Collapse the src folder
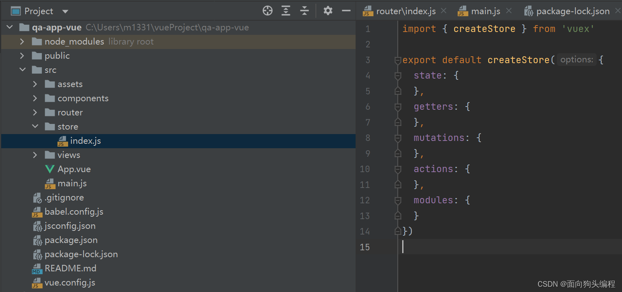 22,70
